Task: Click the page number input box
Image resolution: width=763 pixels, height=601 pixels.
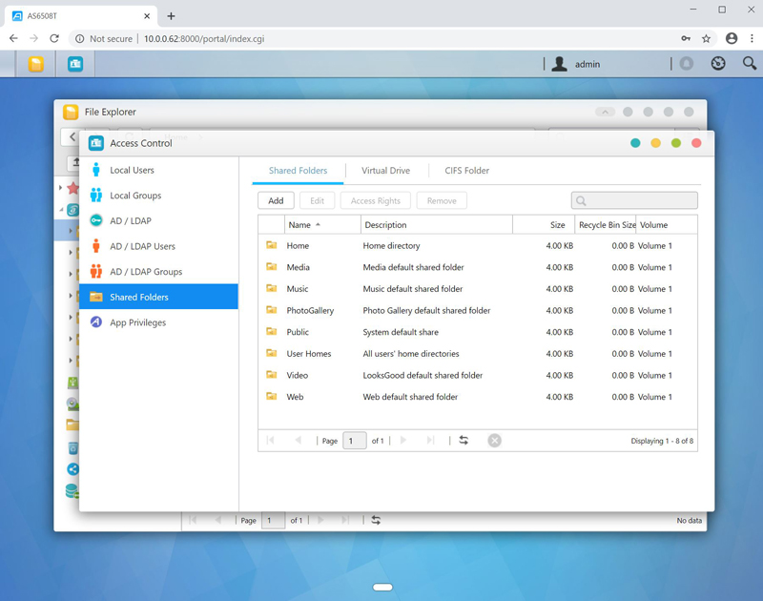Action: pyautogui.click(x=354, y=441)
